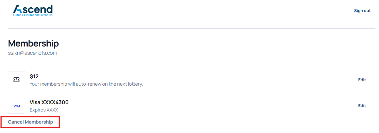Click the Ascend logo in the header
Screen dimensions: 379x133
click(x=33, y=10)
